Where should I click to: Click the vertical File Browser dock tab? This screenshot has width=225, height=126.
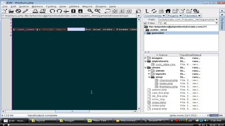(222, 24)
